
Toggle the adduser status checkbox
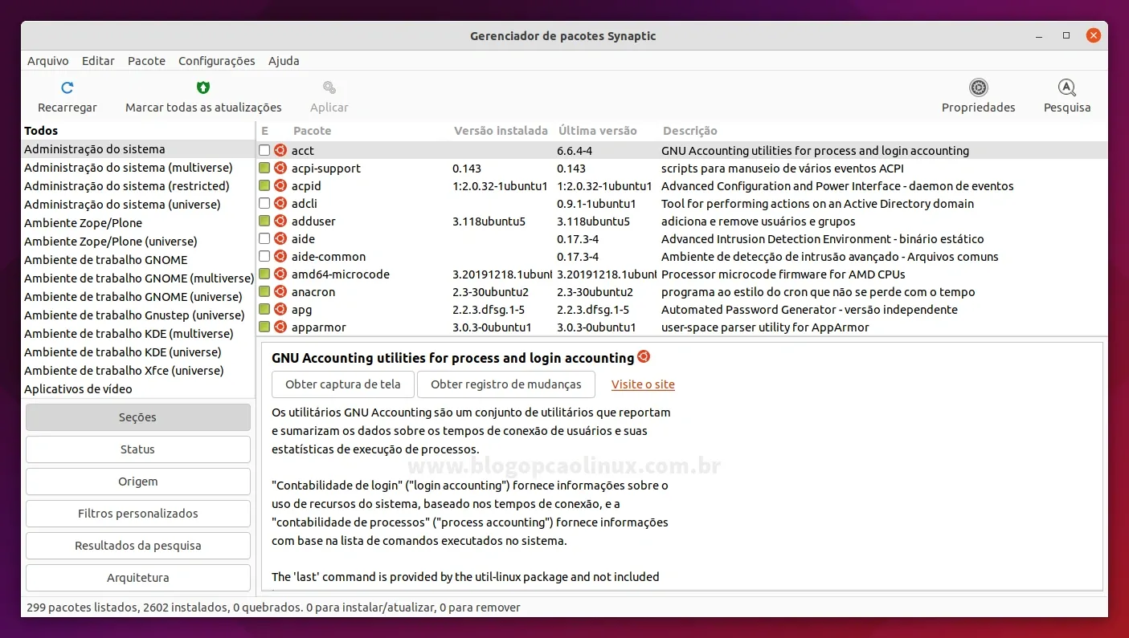[264, 221]
